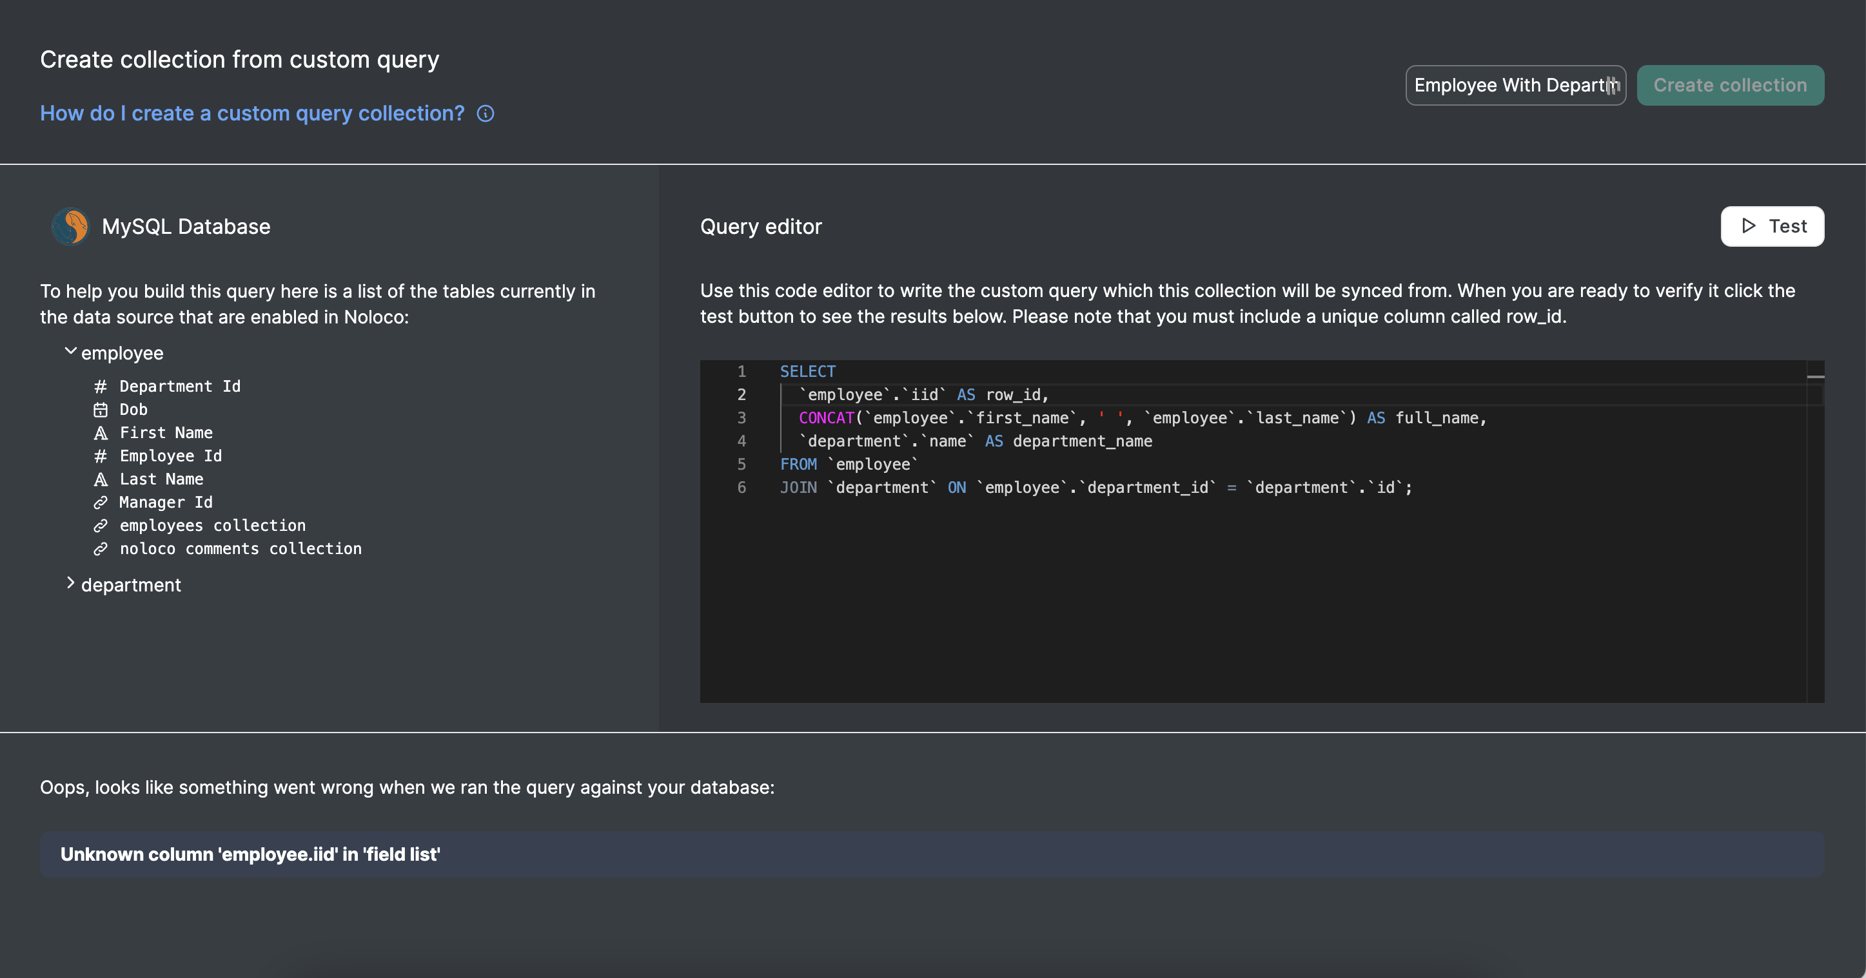Click the MySQL Database logo icon
1866x978 pixels.
[x=70, y=227]
